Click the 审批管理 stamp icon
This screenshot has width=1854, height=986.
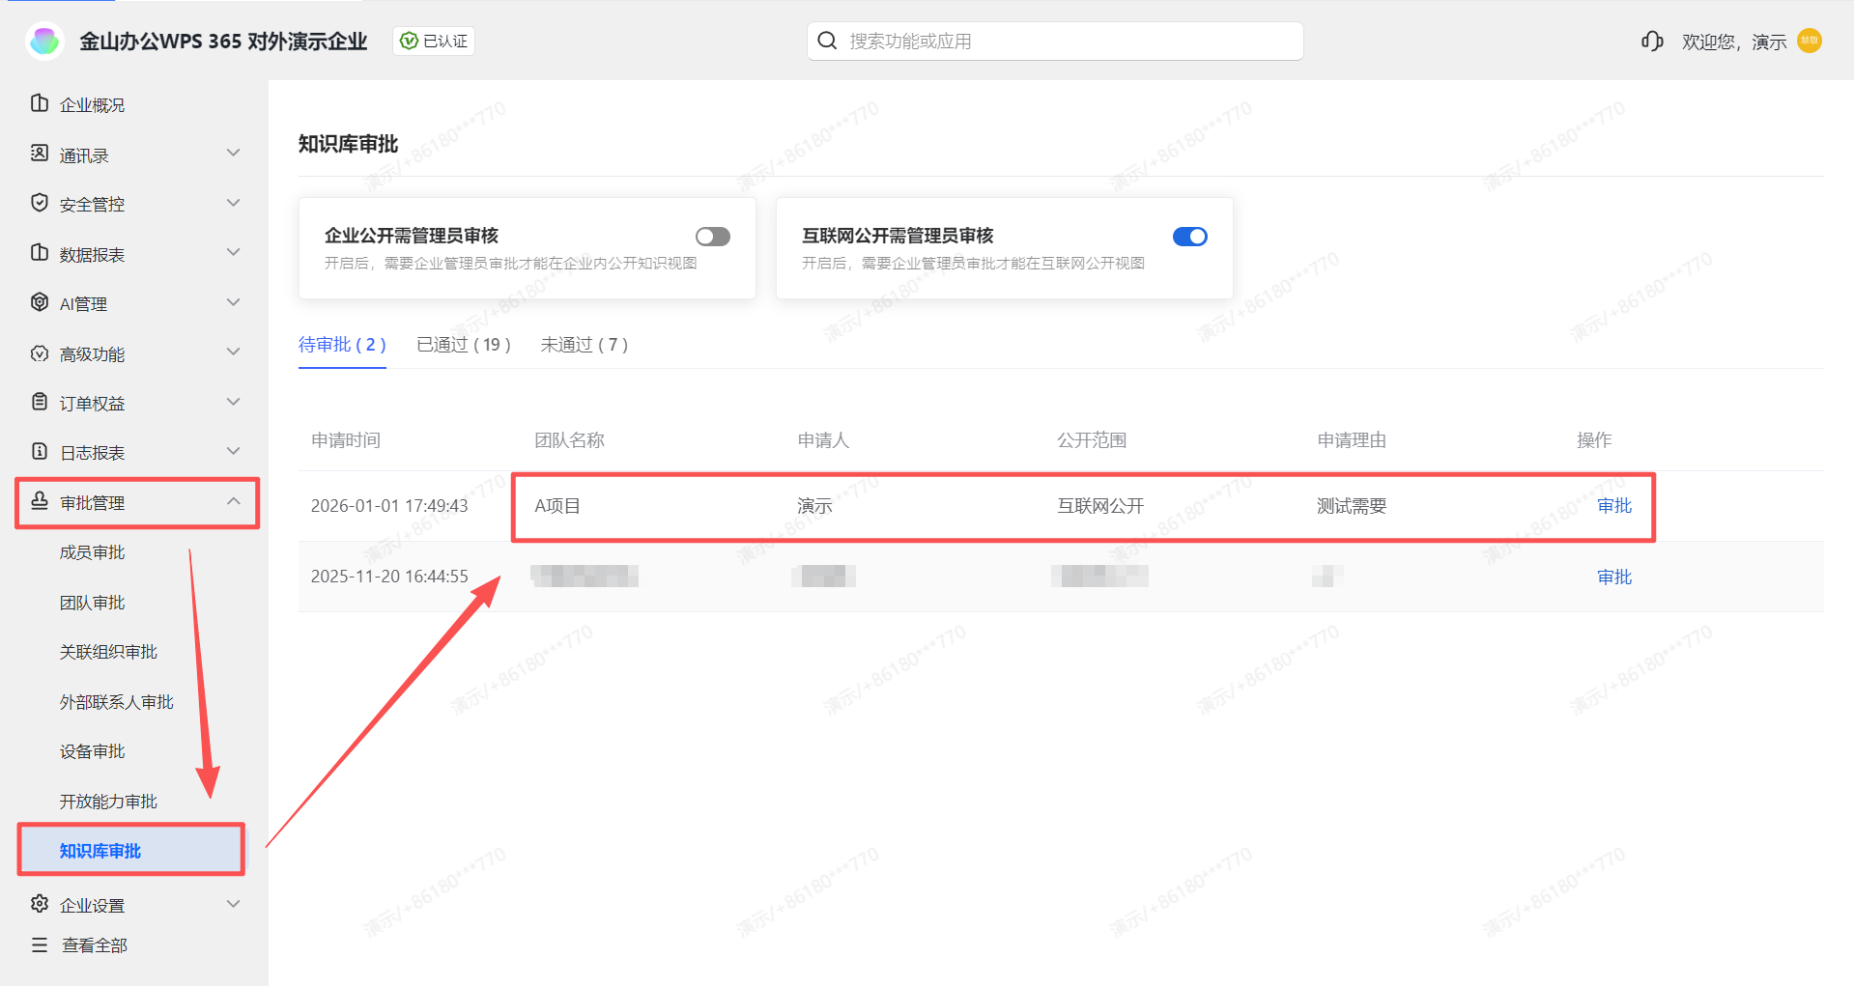(40, 501)
